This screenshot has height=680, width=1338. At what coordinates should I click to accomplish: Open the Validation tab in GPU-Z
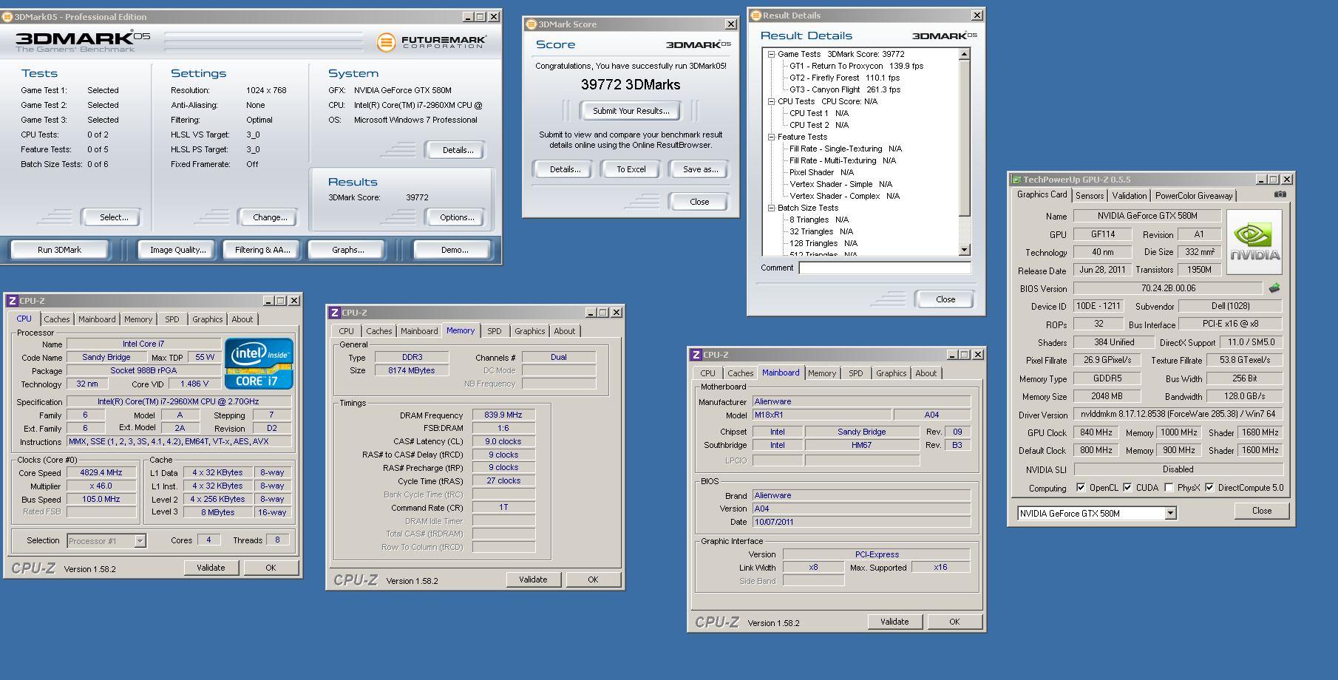(x=1130, y=196)
